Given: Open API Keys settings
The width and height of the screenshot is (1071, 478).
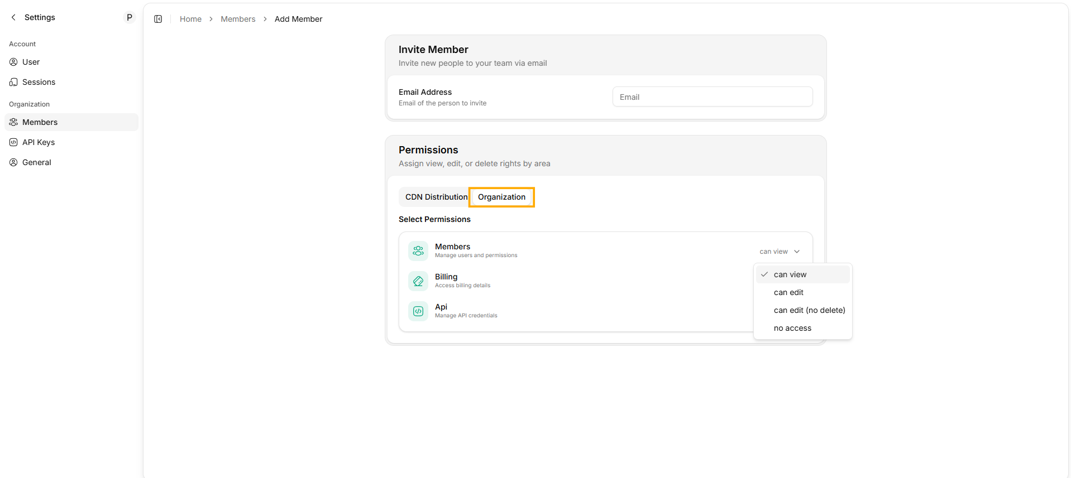Looking at the screenshot, I should 71,142.
